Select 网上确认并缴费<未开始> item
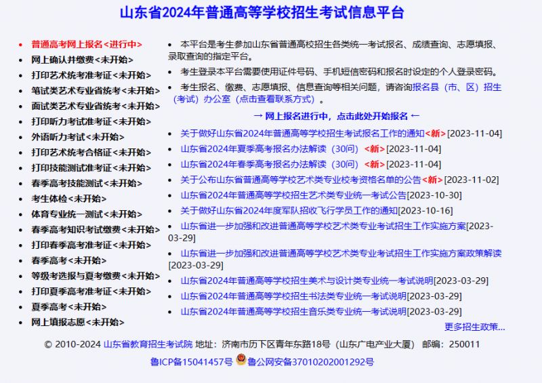 (x=82, y=60)
